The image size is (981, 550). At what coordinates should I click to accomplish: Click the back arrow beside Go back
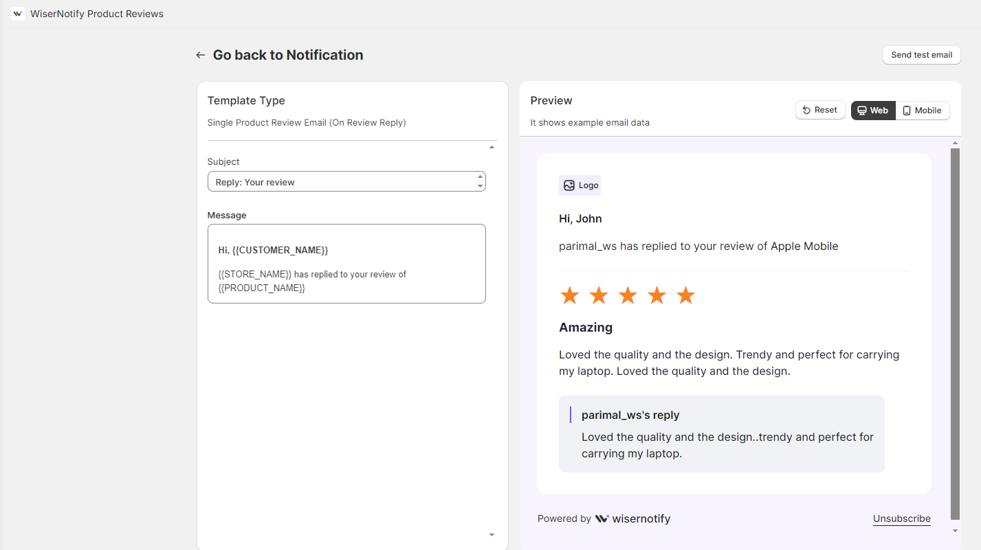pyautogui.click(x=201, y=55)
